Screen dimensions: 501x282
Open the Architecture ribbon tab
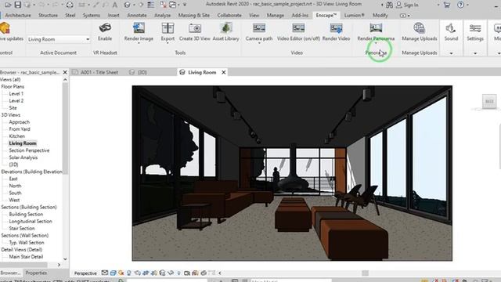click(18, 15)
